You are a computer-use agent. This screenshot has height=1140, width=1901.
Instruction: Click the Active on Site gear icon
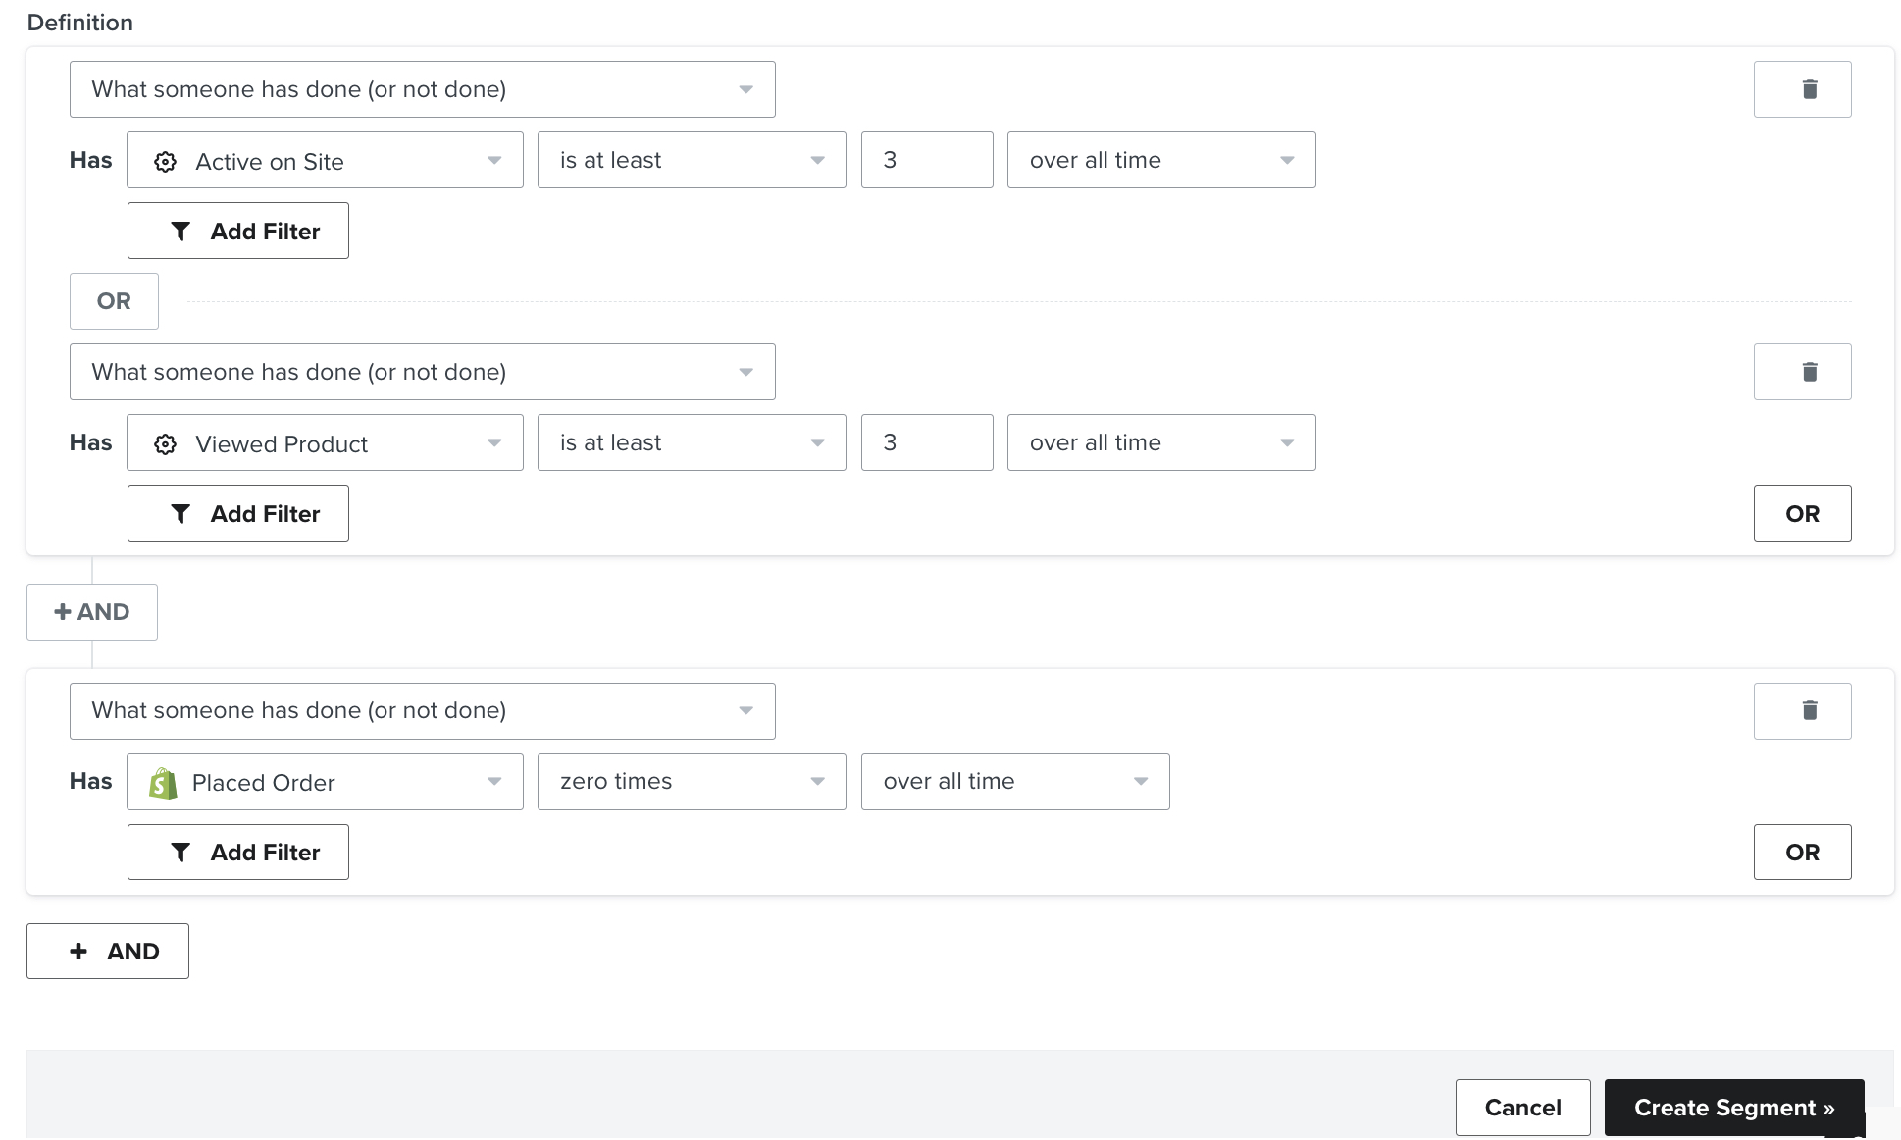[164, 160]
